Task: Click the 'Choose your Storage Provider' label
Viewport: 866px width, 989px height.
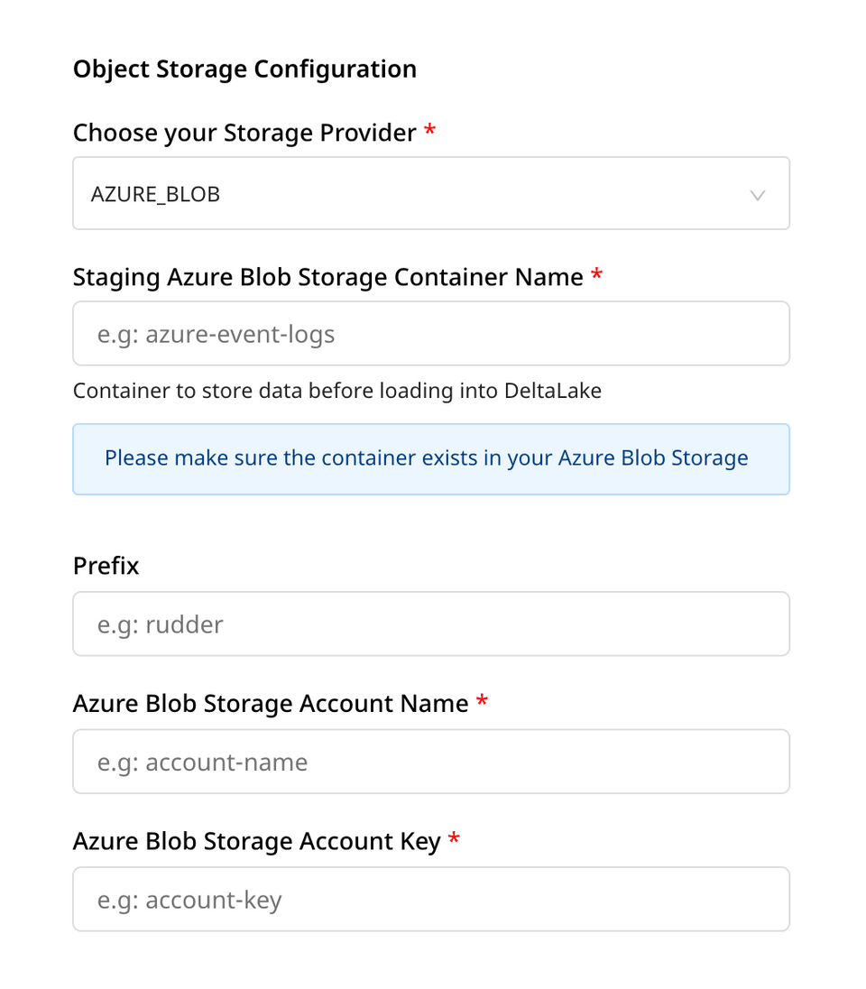Action: (x=244, y=134)
